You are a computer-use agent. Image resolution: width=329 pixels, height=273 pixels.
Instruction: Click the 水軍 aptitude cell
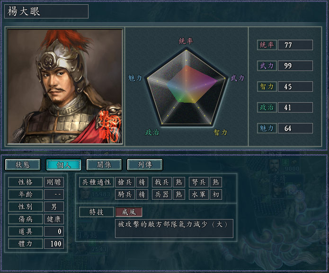coord(198,194)
